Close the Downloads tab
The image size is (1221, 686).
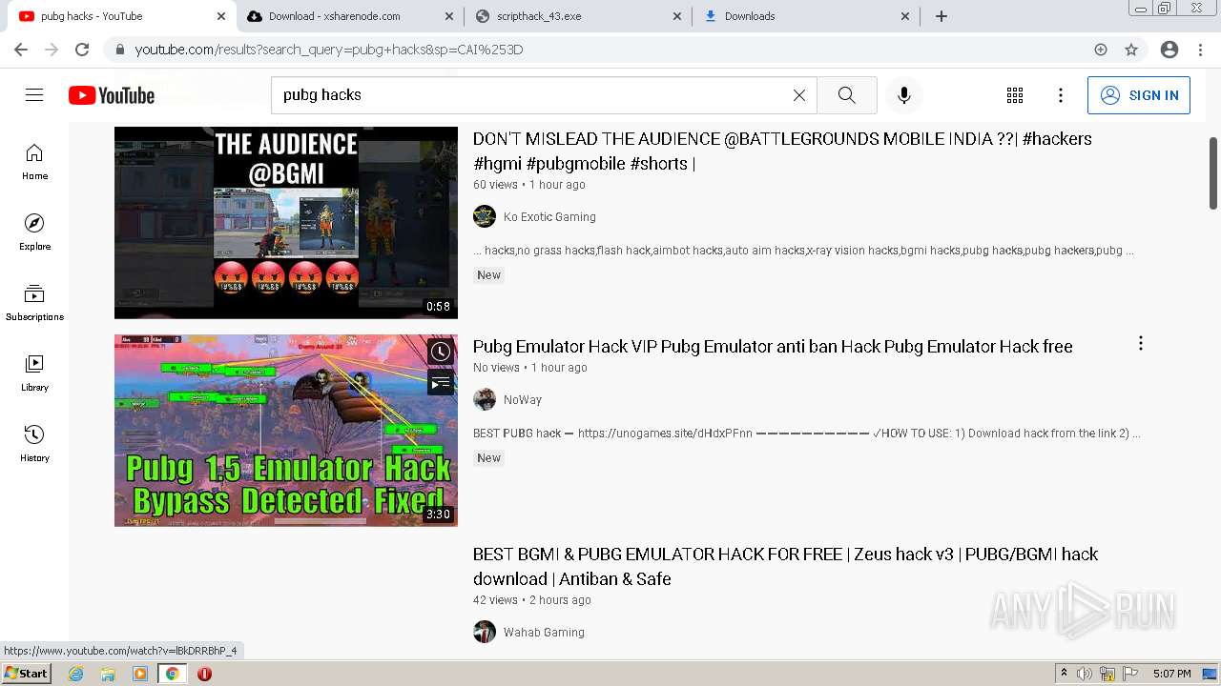905,16
